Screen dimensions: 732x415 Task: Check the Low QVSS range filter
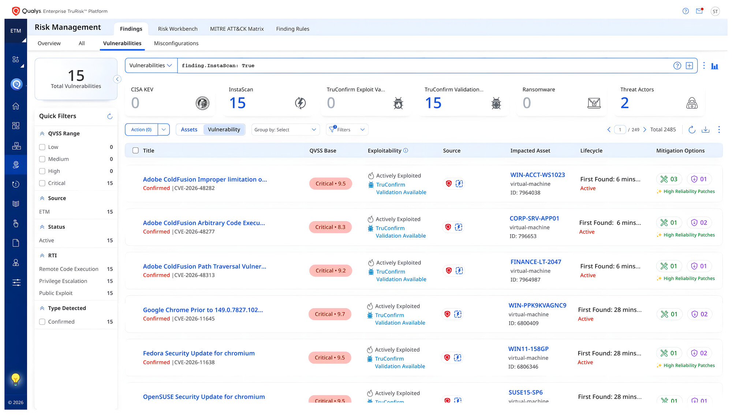(42, 147)
